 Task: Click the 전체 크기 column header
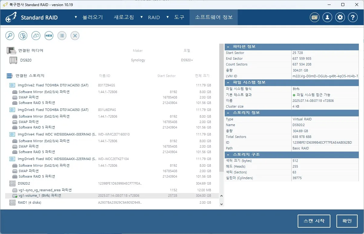tap(202, 76)
